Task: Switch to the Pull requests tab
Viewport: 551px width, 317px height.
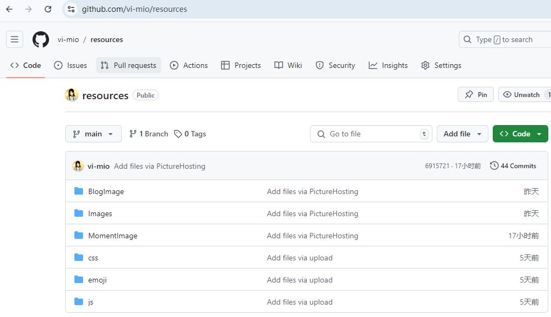Action: (x=129, y=65)
